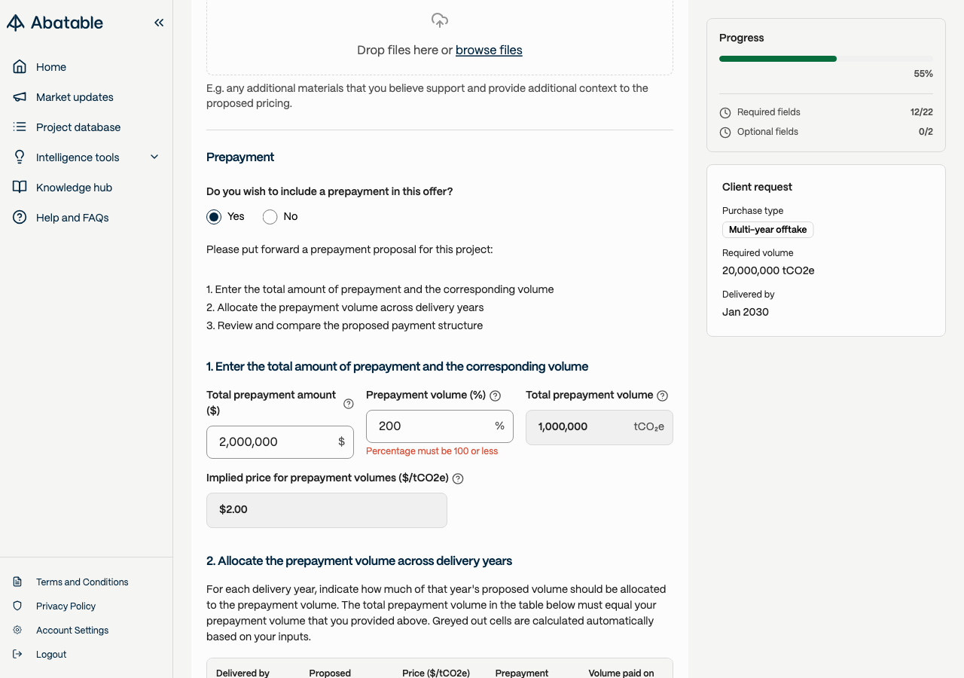Click help icon beside Total prepayment volume
964x678 pixels.
point(663,396)
